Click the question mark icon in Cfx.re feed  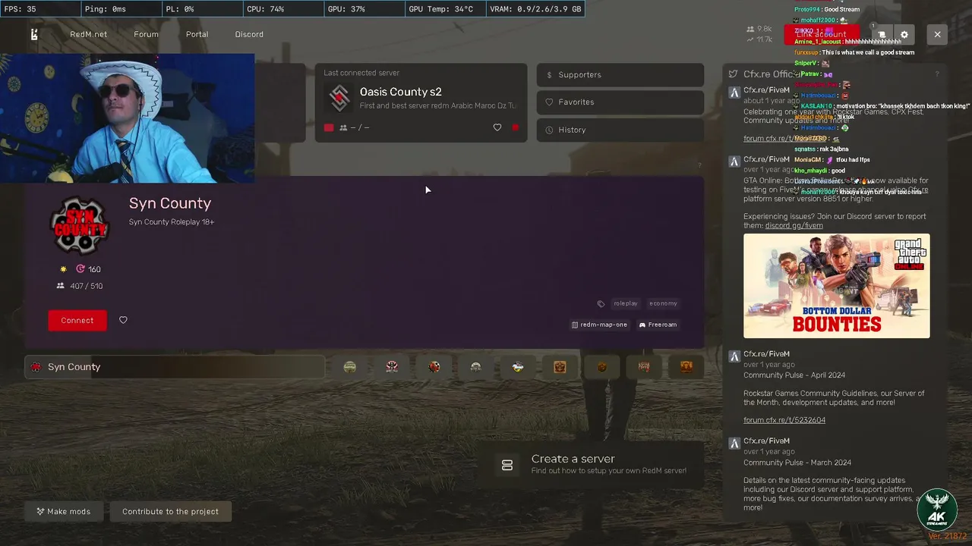(x=936, y=74)
